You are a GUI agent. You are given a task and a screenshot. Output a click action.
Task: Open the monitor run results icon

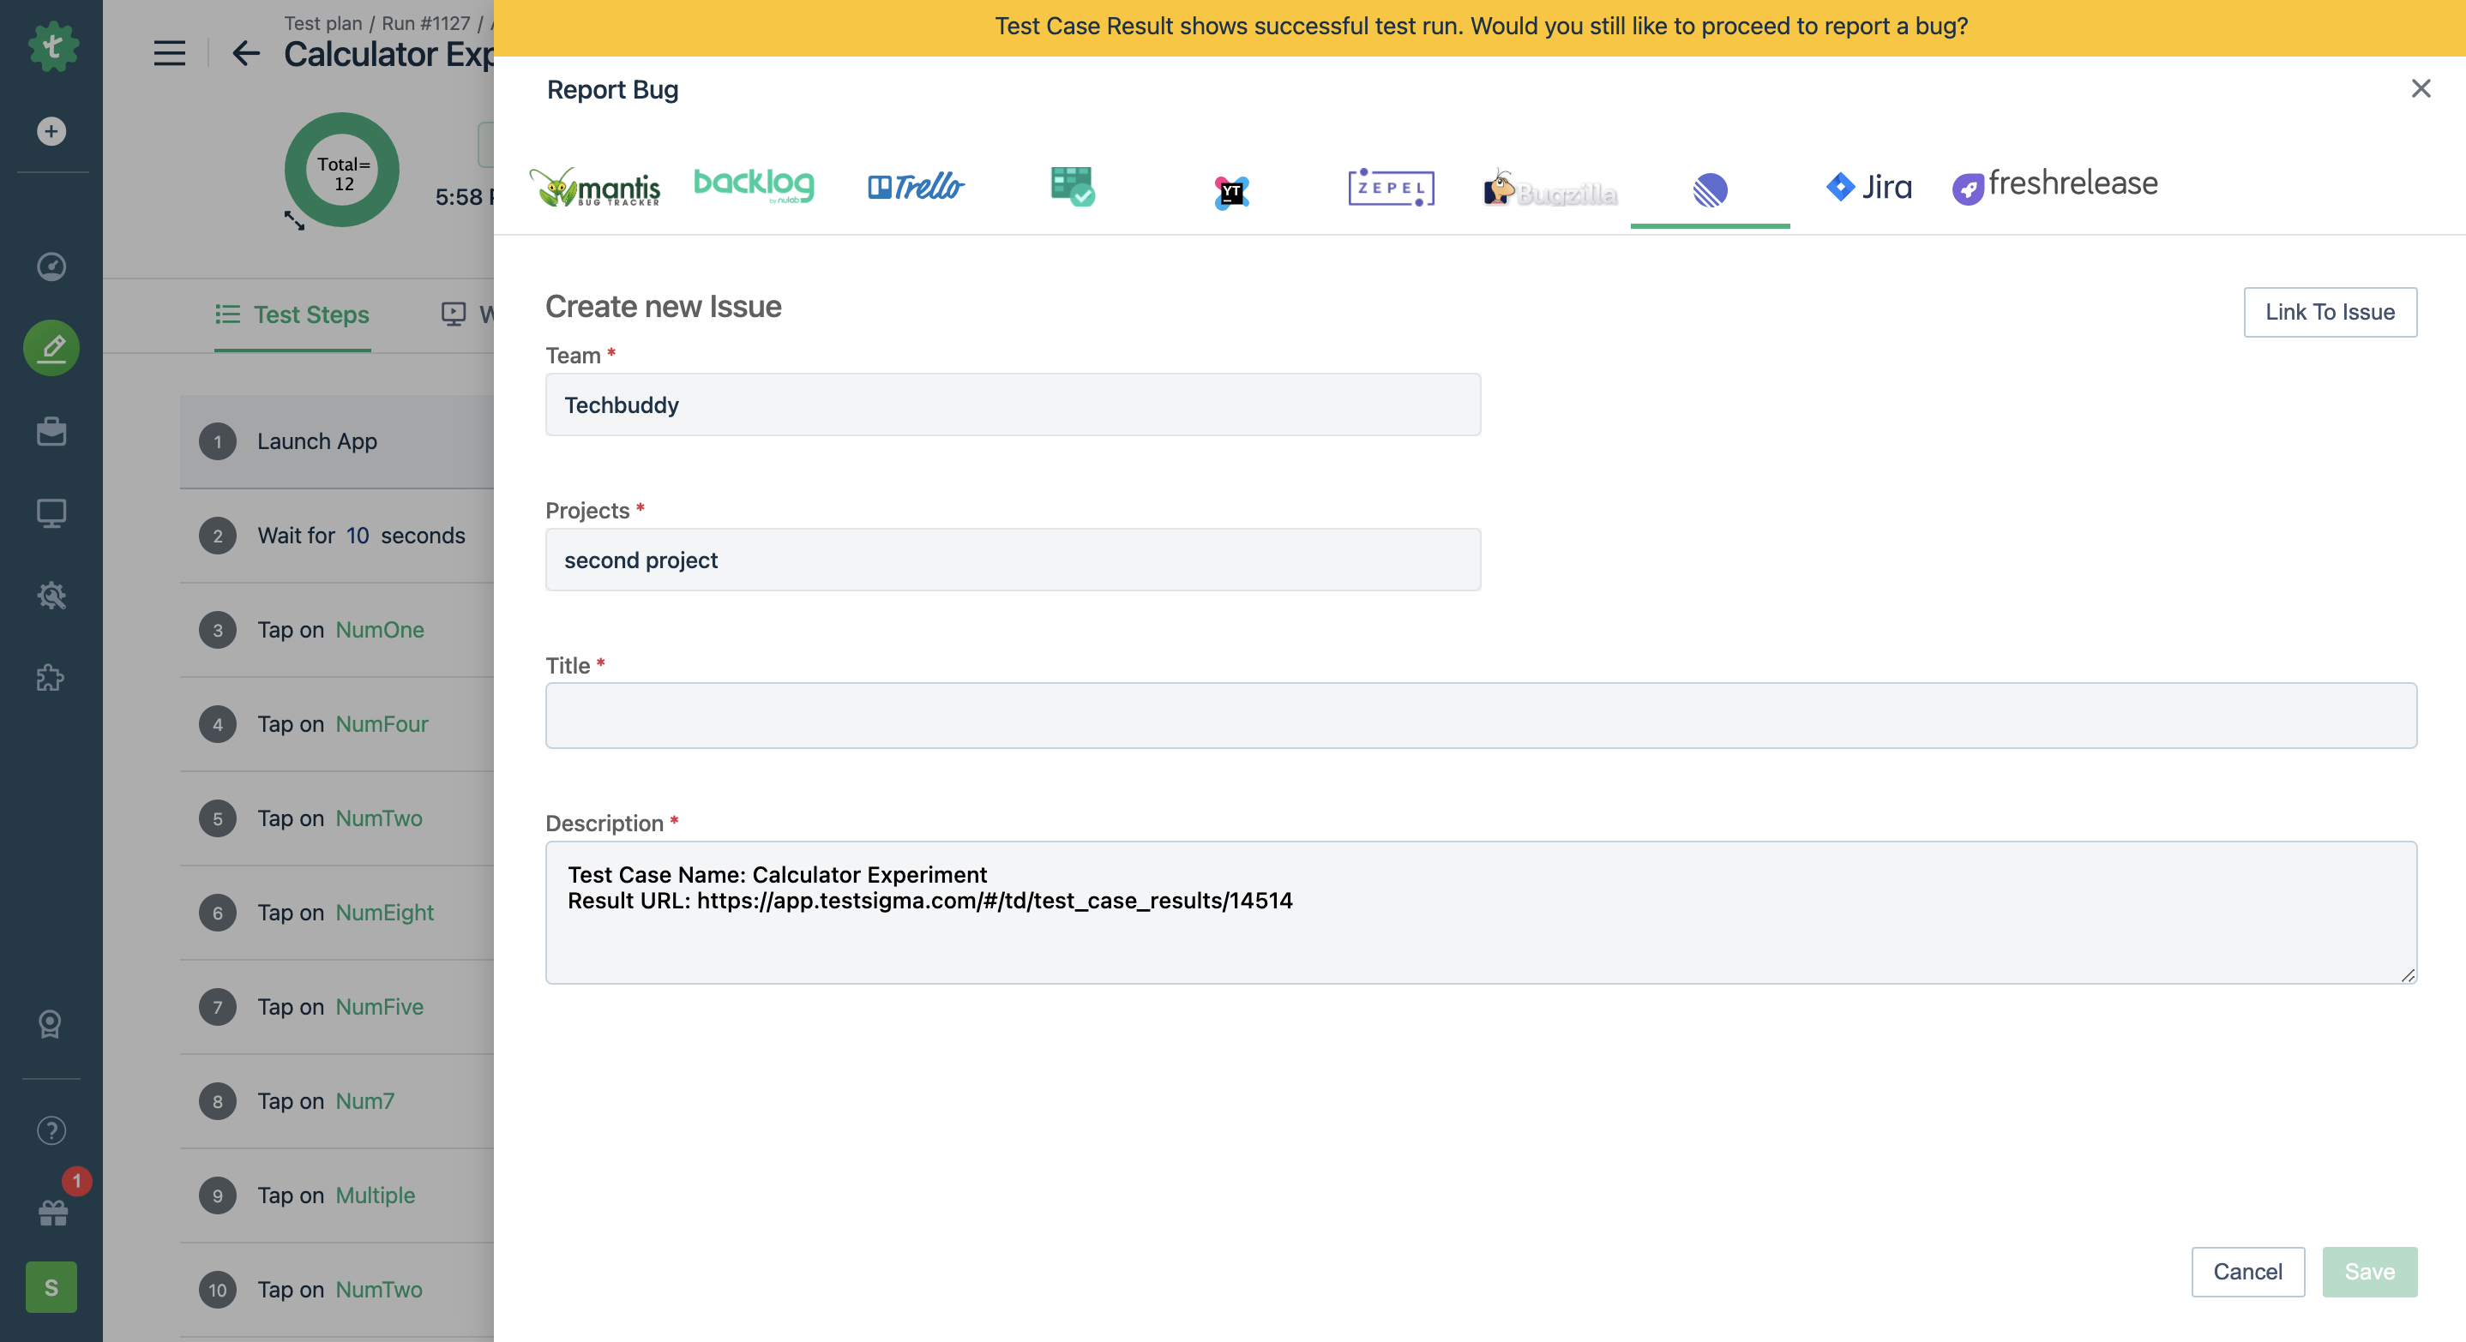point(51,513)
